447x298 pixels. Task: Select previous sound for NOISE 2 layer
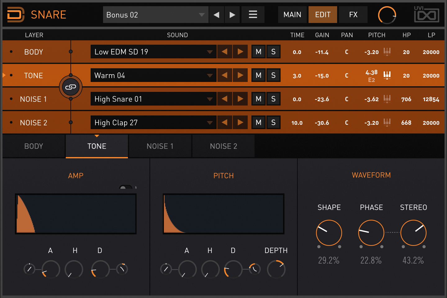(x=225, y=123)
